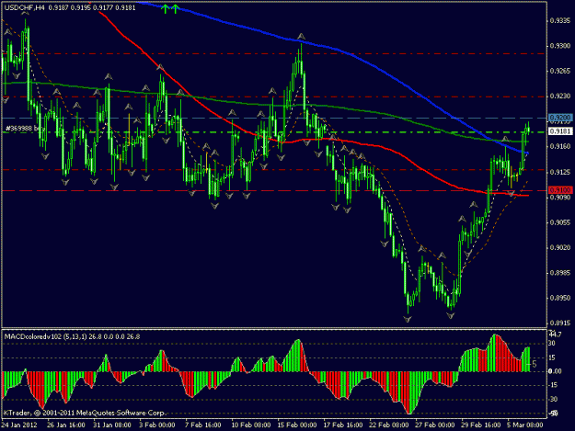Screen dimensions: 575x431
Task: Click the 0.9230 price axis label
Action: tap(560, 96)
